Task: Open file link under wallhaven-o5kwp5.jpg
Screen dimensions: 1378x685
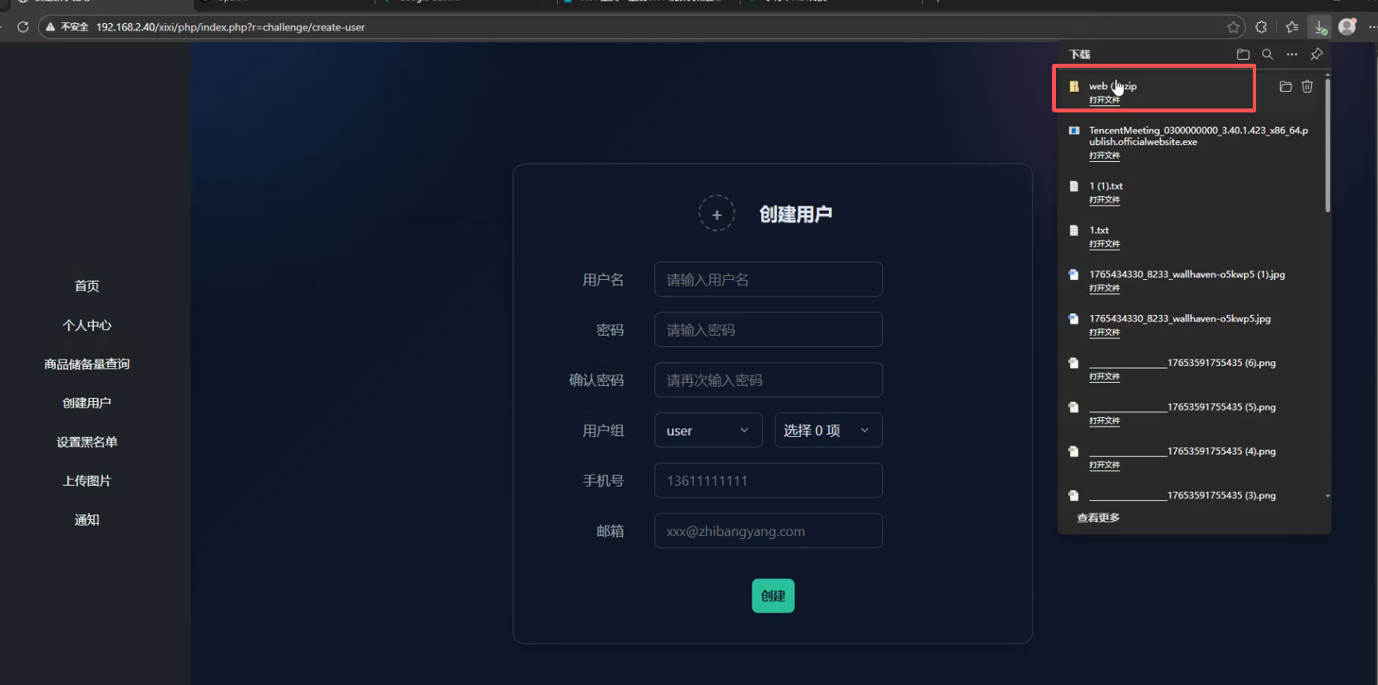Action: [1105, 333]
